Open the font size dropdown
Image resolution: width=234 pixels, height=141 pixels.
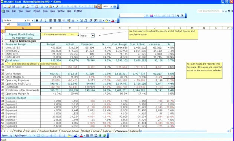pyautogui.click(x=33, y=20)
